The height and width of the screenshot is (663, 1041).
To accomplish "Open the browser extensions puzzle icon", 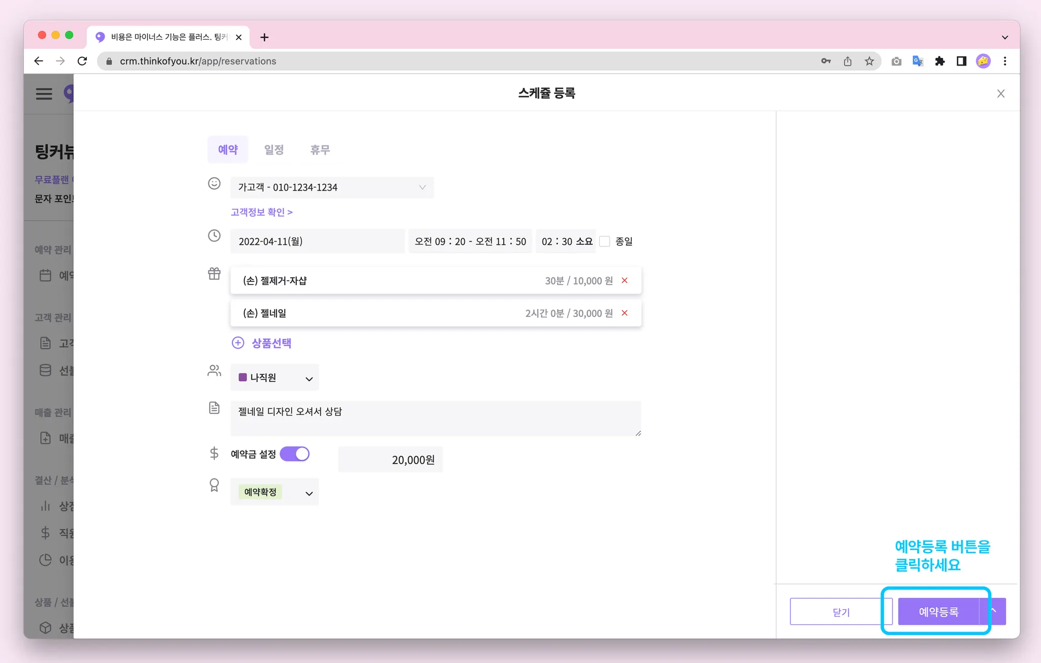I will 939,61.
